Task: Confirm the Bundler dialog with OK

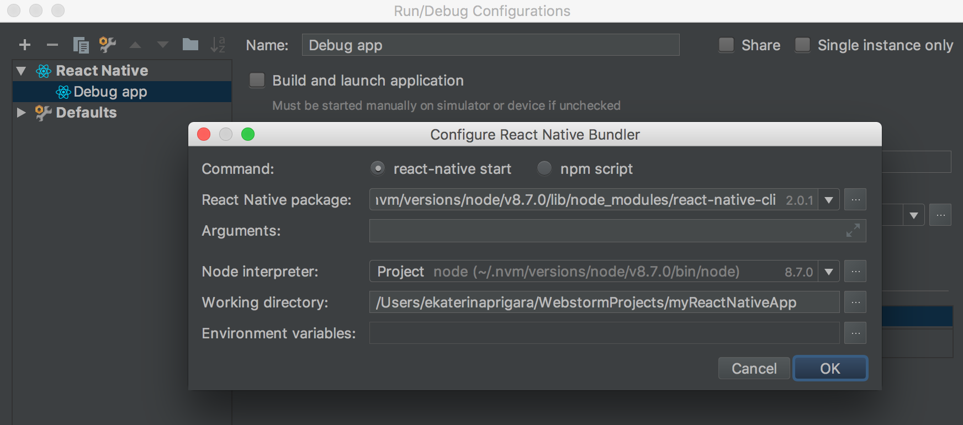Action: 830,368
